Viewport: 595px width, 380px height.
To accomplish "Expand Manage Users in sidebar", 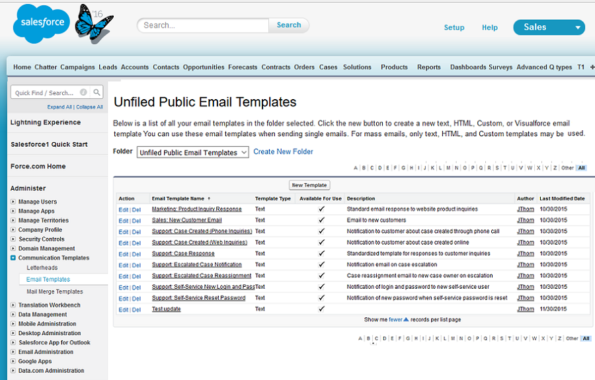I will point(13,202).
